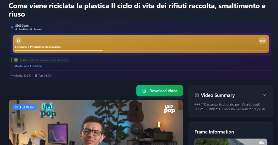Collapse the Video Summary chevron

pyautogui.click(x=264, y=95)
